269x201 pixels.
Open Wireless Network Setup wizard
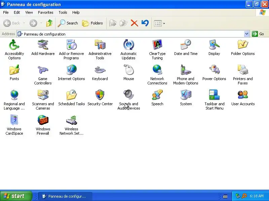coord(71,125)
